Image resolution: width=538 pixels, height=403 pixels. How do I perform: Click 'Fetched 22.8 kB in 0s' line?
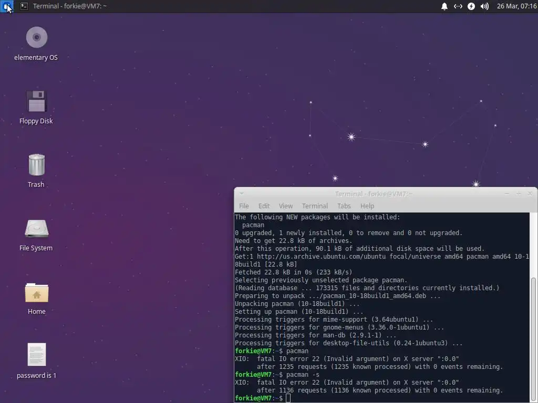point(294,272)
